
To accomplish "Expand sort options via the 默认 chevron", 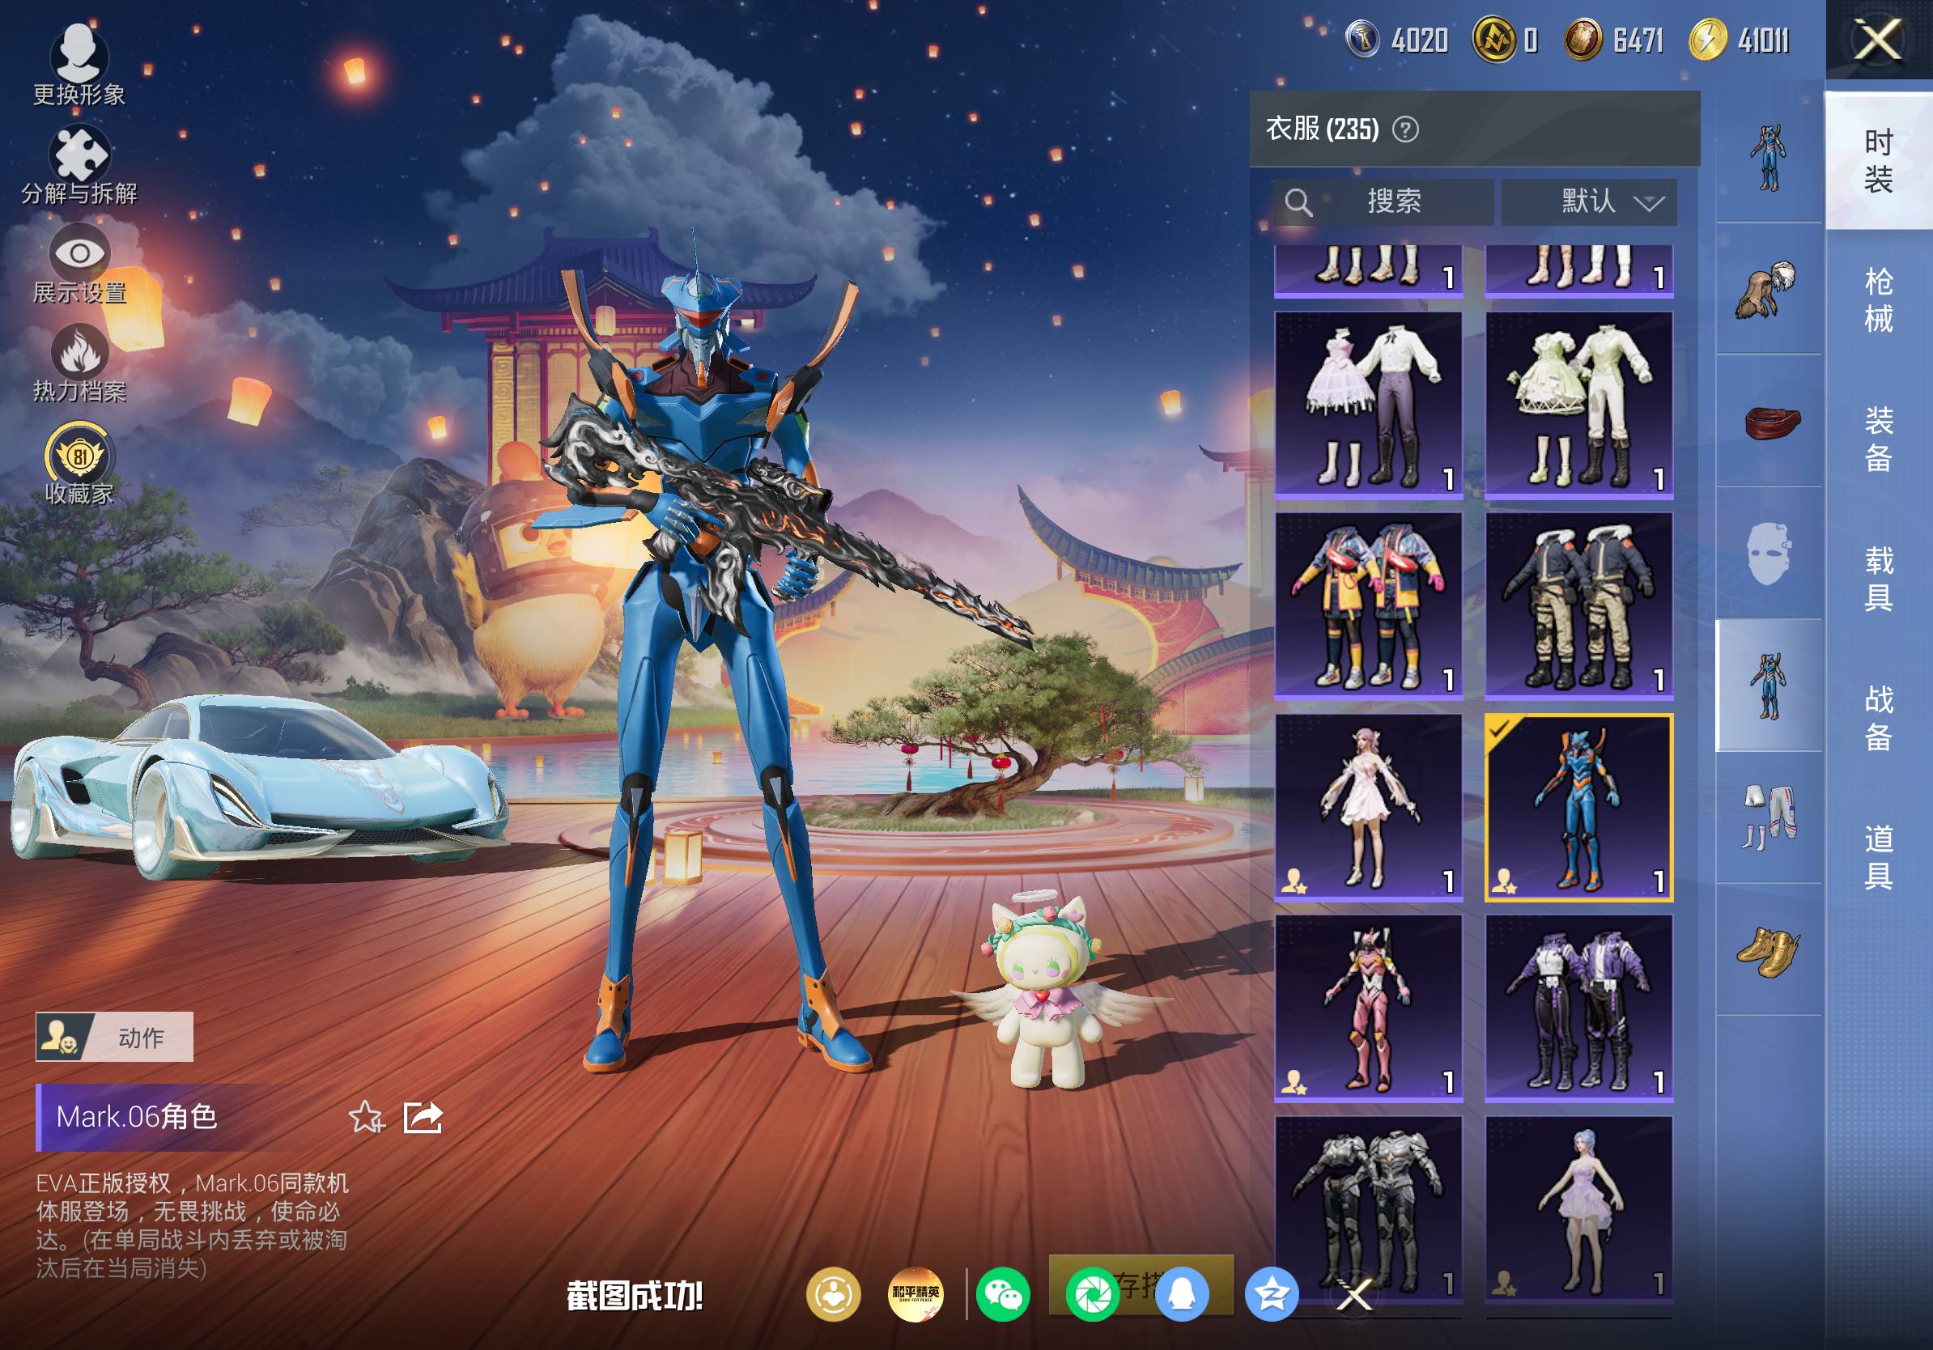I will click(x=1648, y=203).
